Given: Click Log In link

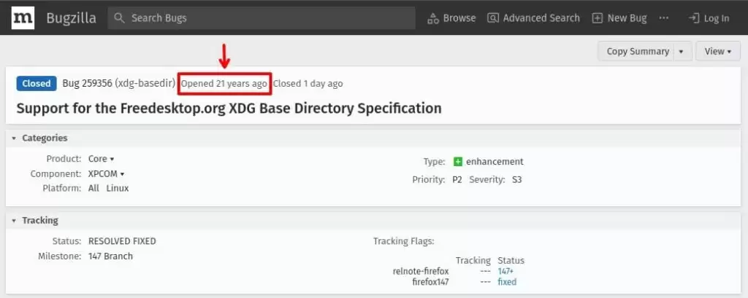Looking at the screenshot, I should [709, 18].
